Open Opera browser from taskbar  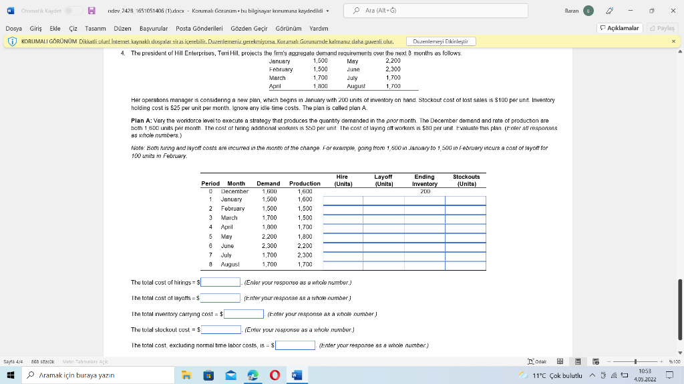pos(275,375)
